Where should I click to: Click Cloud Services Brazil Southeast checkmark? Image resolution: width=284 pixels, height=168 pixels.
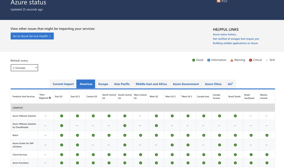pos(251,155)
